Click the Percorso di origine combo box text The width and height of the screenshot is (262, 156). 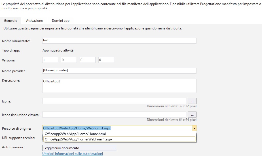(117, 128)
